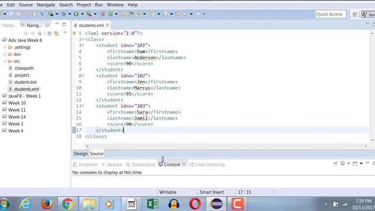Open the Source menu
The image size is (375, 211).
point(26,5)
